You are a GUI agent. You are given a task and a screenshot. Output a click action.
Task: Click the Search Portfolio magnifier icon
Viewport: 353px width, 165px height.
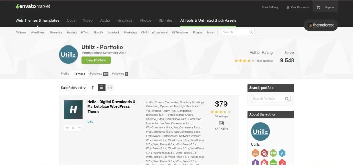[x=286, y=99]
